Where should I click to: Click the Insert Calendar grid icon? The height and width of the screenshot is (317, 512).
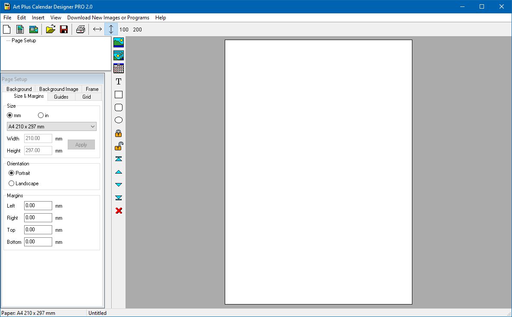(x=119, y=68)
